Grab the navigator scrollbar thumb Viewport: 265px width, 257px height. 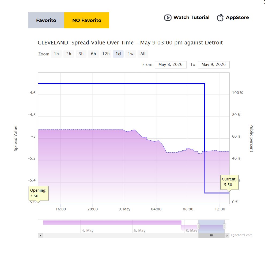(211, 235)
